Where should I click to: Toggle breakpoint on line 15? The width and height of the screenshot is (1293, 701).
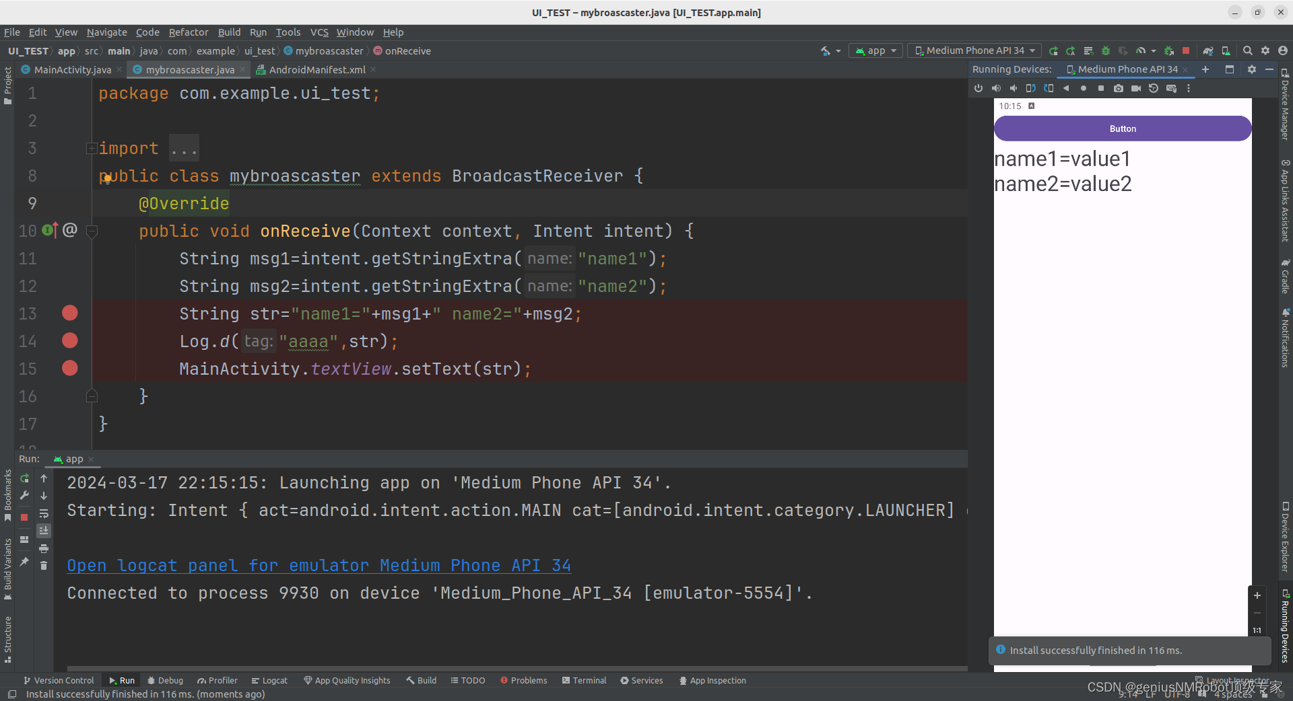[70, 368]
